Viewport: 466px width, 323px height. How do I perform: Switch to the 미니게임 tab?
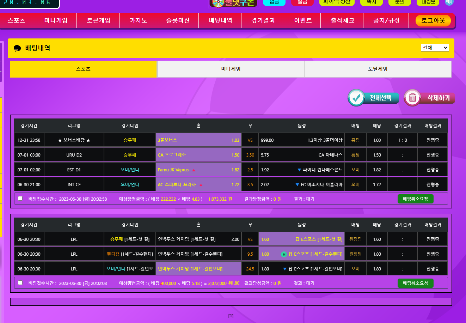click(231, 69)
